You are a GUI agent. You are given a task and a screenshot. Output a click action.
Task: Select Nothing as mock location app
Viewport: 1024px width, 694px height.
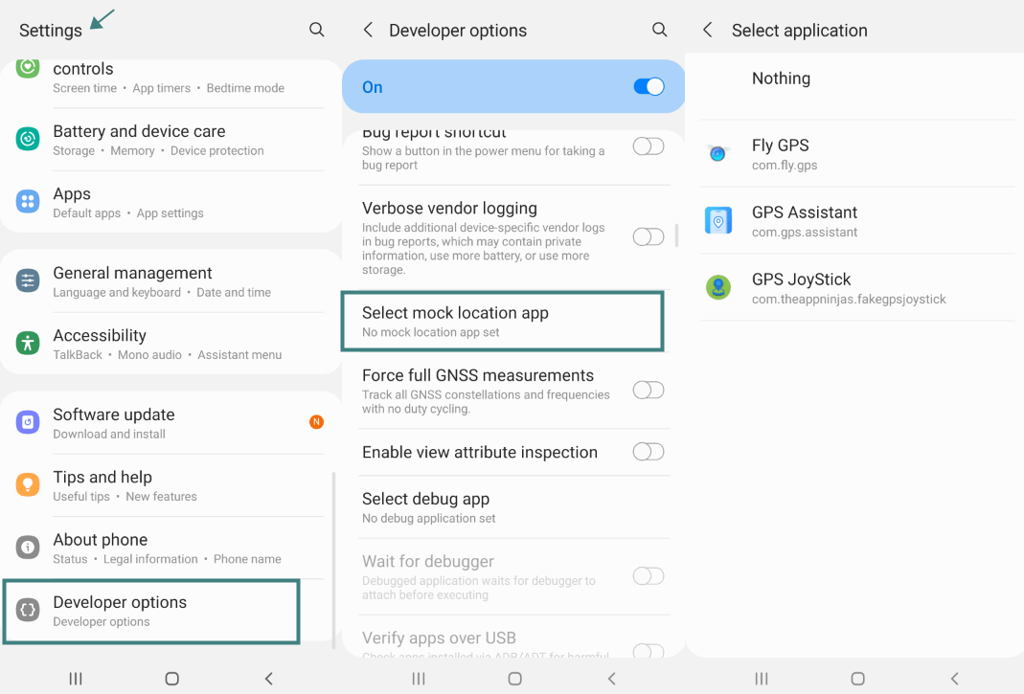pos(781,79)
